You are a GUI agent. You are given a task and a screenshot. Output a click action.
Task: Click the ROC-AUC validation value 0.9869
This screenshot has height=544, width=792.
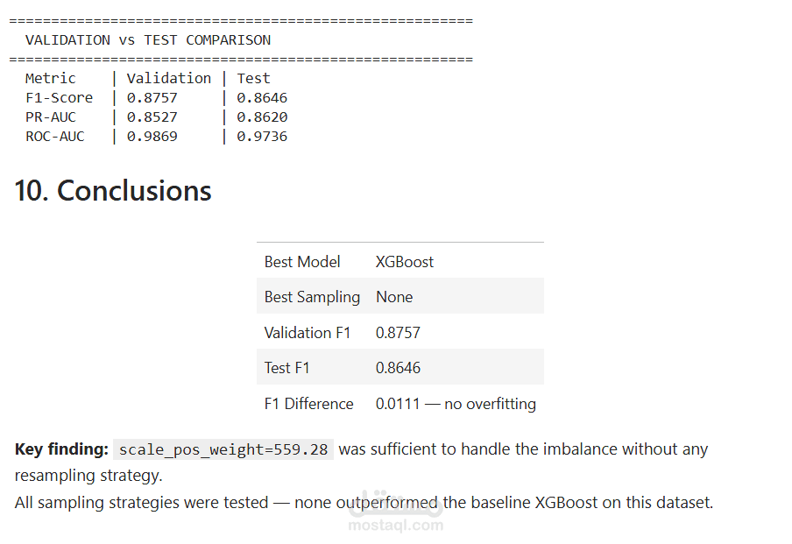pyautogui.click(x=152, y=137)
